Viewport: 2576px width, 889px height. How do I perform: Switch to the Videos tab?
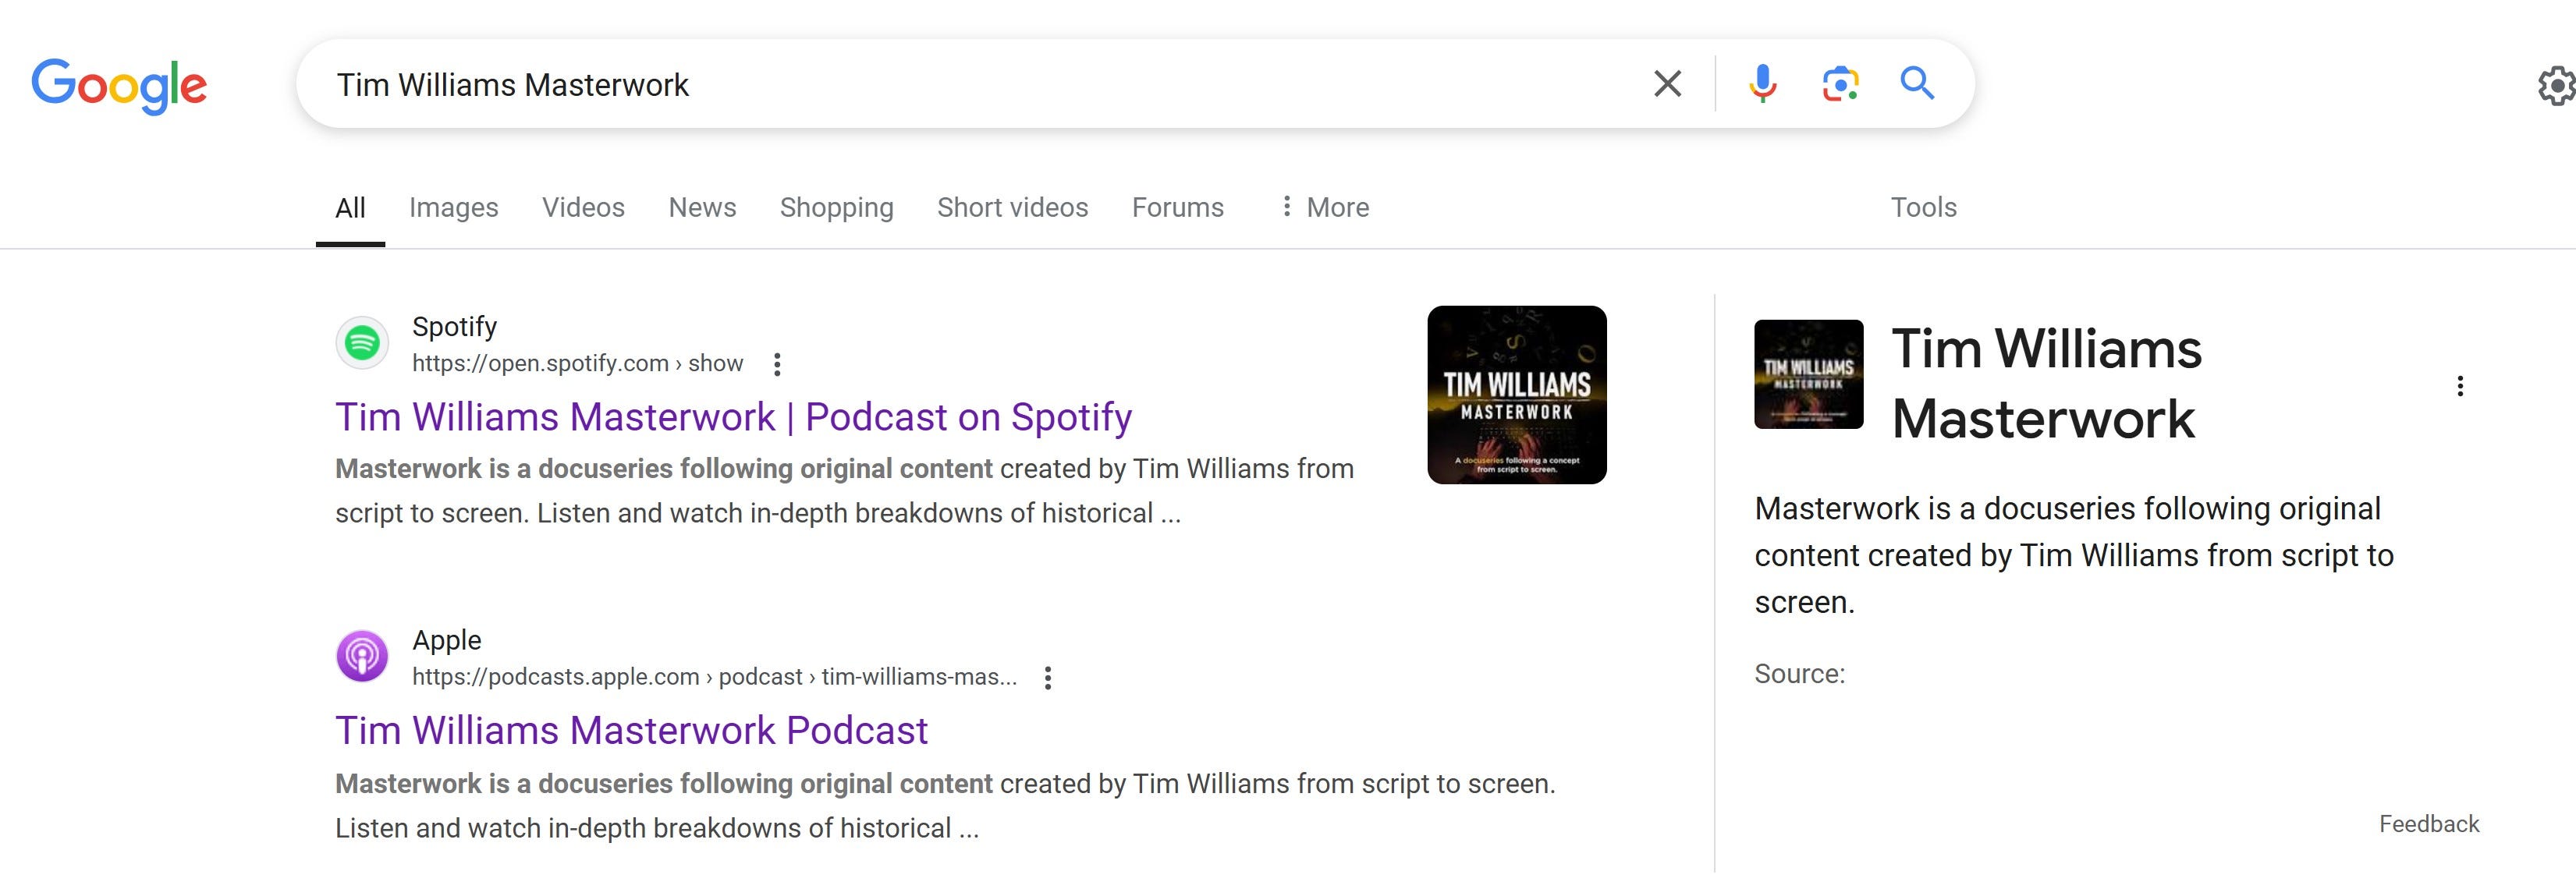[583, 208]
